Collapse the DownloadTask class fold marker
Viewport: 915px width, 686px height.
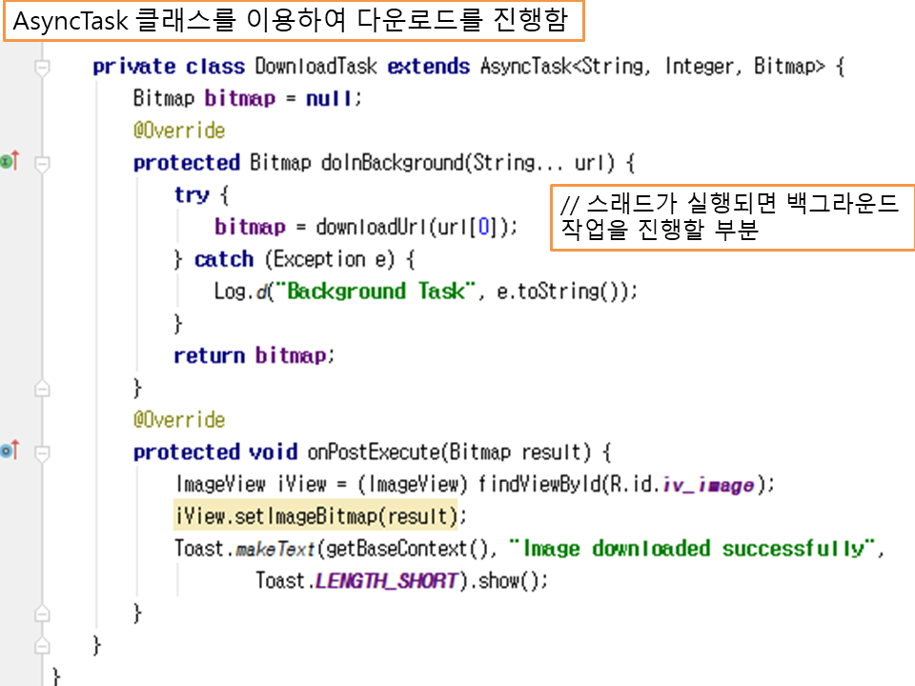[41, 68]
